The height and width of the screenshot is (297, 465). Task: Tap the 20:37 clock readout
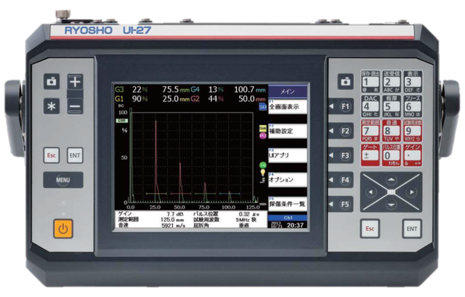coord(295,225)
